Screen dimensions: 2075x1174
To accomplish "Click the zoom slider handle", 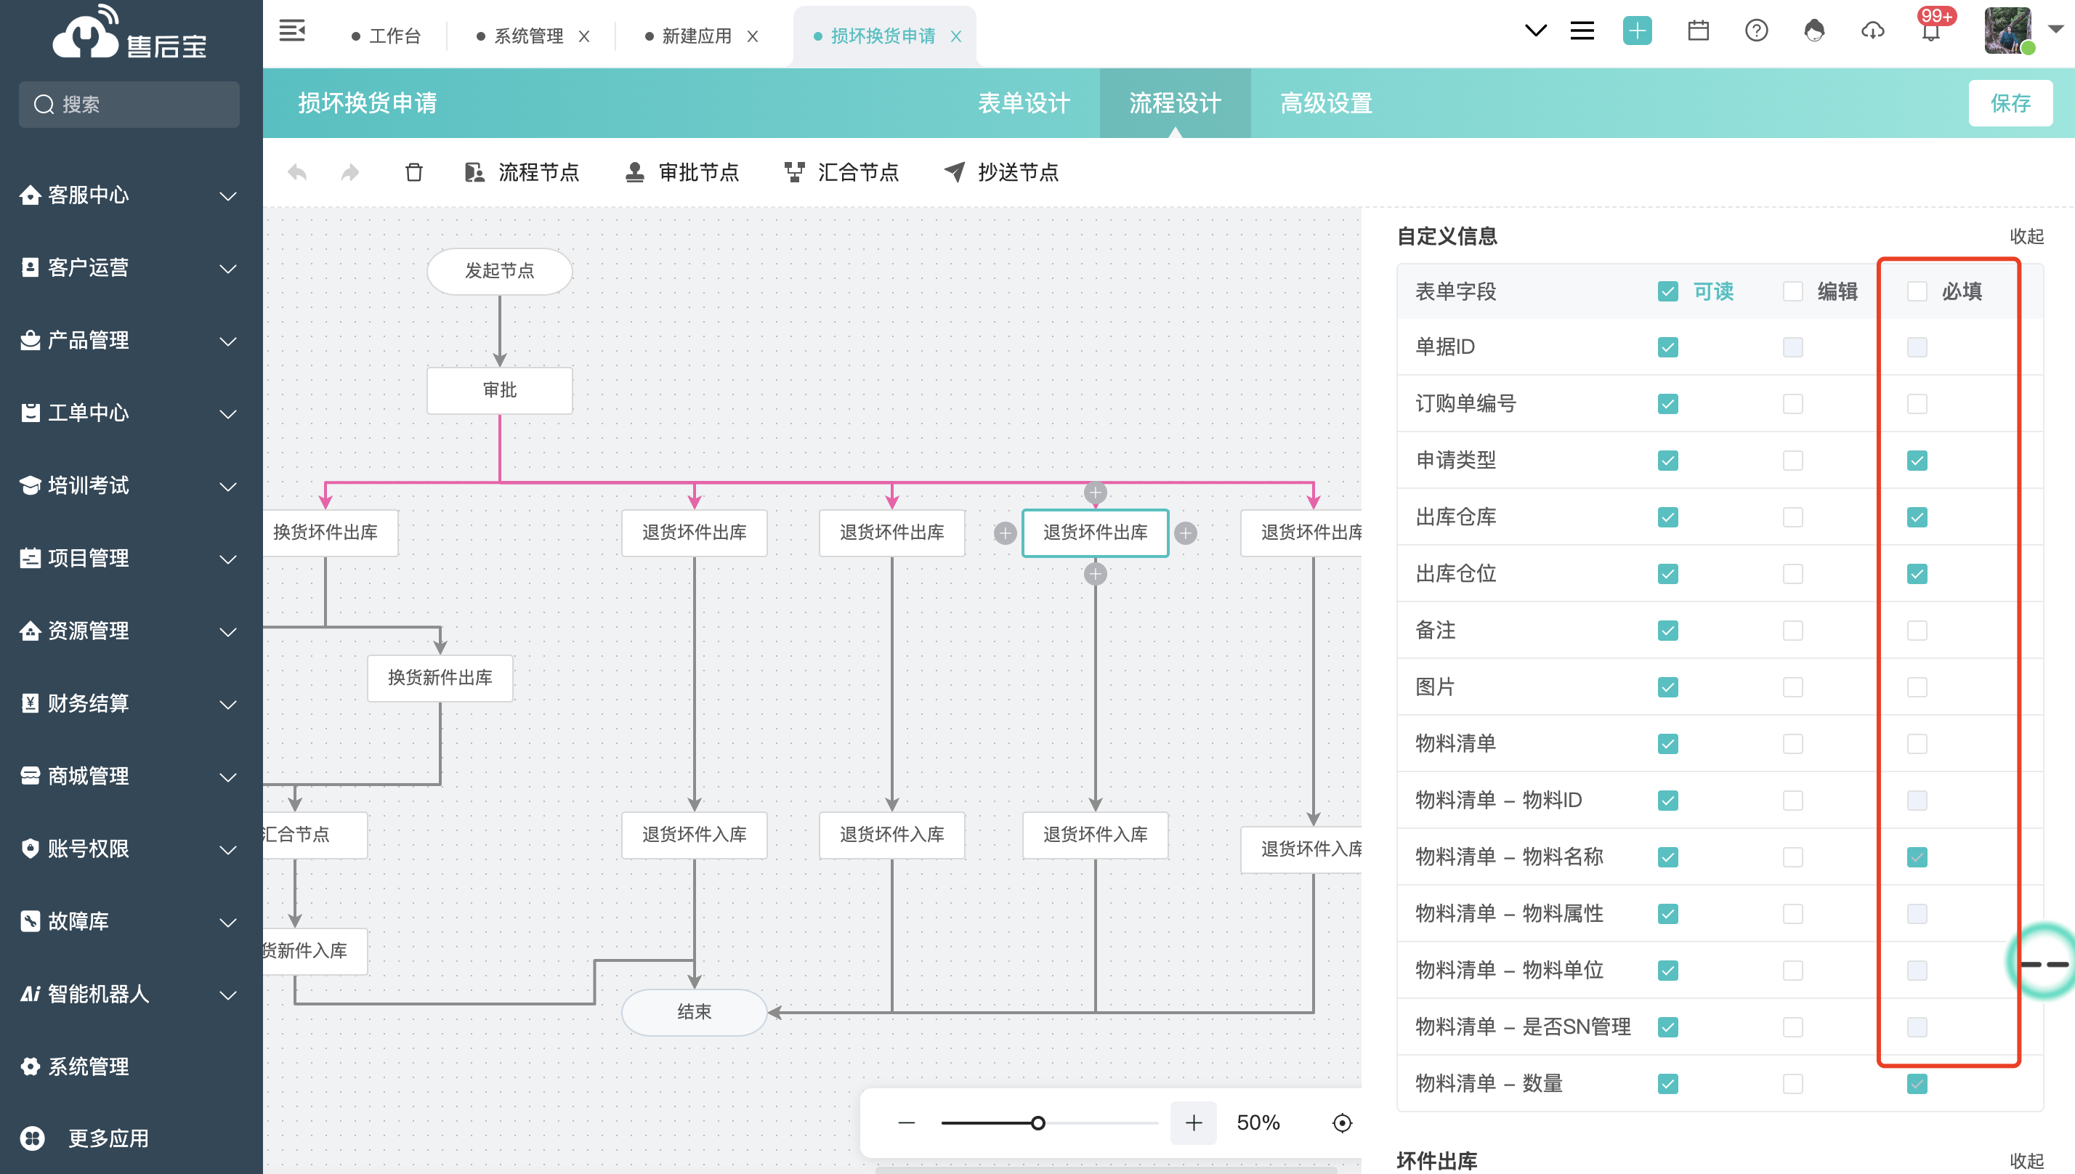I will (1038, 1122).
